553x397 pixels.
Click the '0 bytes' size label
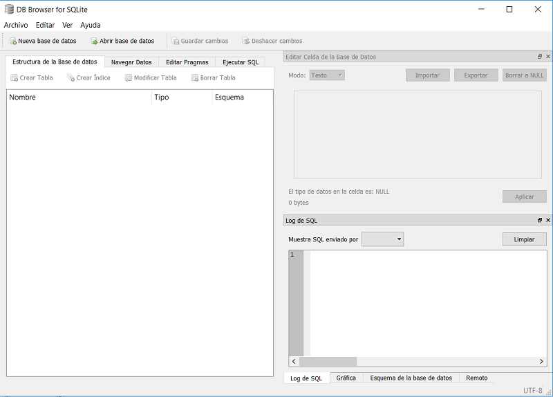(299, 203)
